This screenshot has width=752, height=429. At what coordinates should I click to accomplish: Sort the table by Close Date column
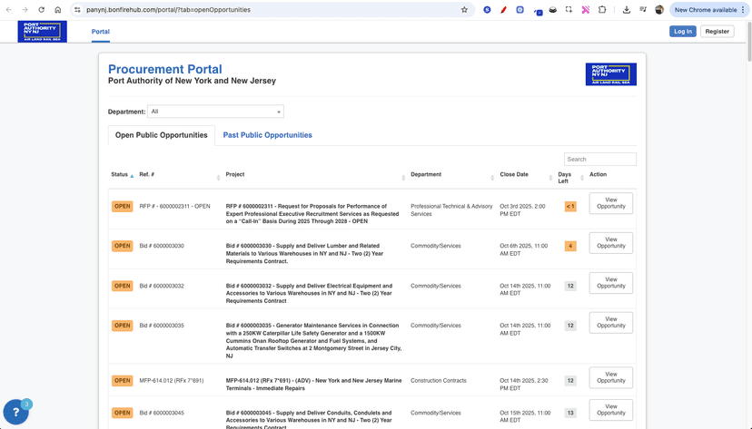[x=514, y=175]
